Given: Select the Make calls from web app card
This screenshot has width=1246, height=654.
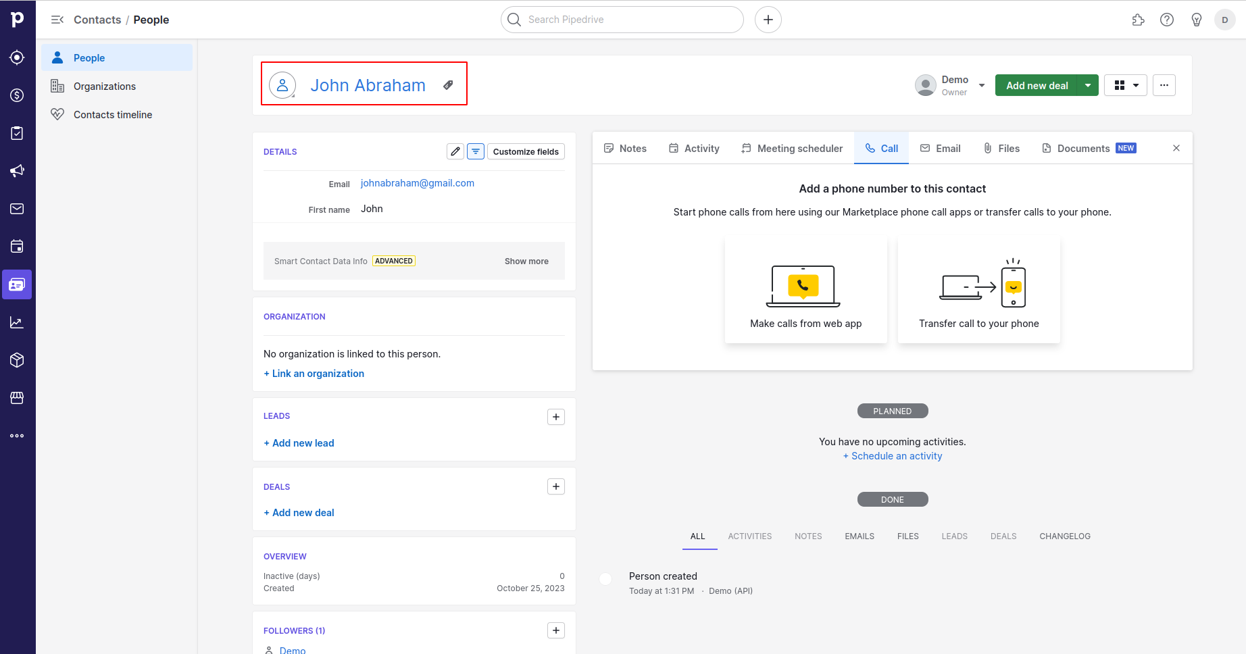Looking at the screenshot, I should point(805,290).
